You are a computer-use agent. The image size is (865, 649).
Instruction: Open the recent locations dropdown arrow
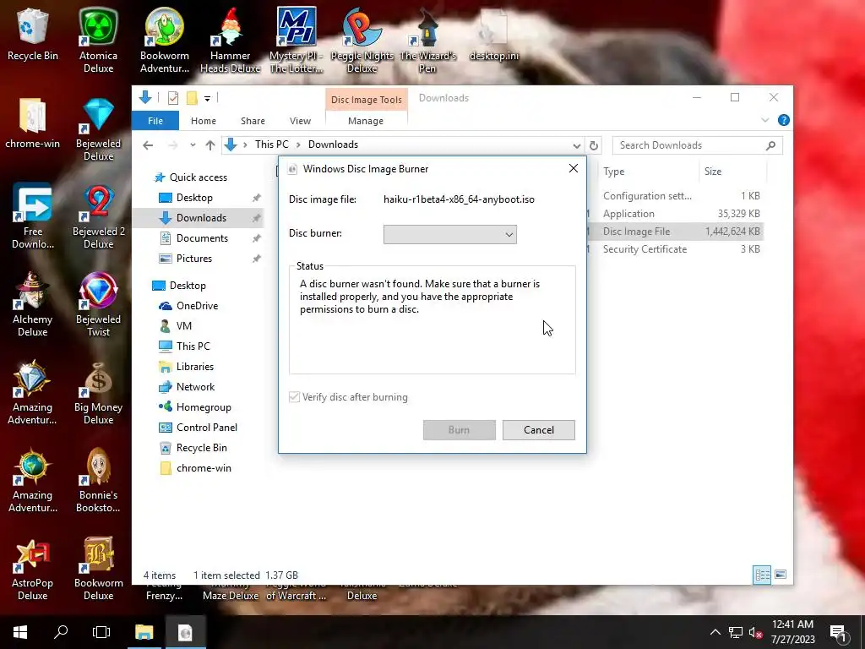[x=193, y=145]
